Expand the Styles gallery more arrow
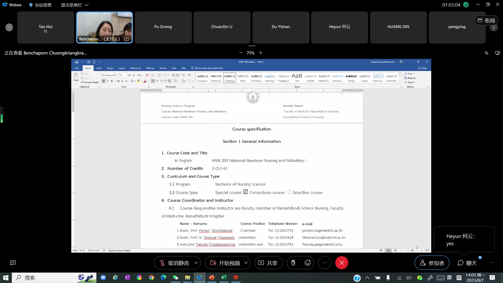Screen dimensions: 503x283 400,82
